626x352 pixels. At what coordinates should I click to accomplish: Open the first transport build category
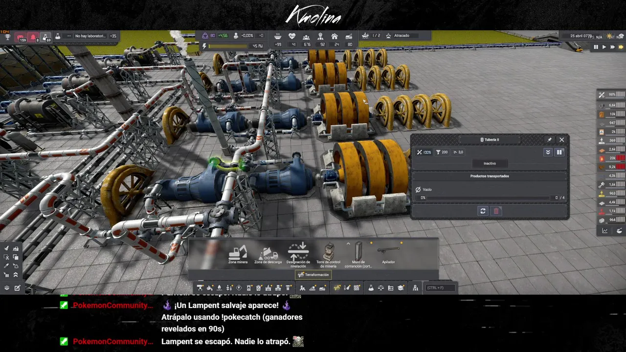click(x=302, y=287)
